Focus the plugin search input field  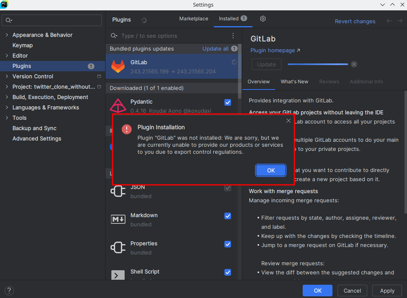[x=171, y=36]
